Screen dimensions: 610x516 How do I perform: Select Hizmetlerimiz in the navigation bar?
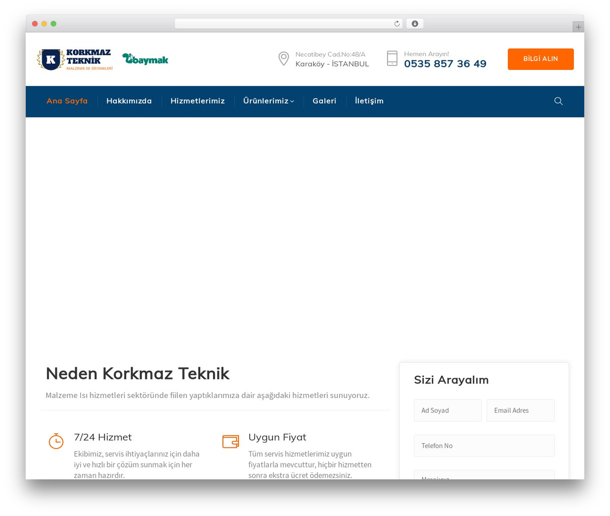pyautogui.click(x=198, y=101)
